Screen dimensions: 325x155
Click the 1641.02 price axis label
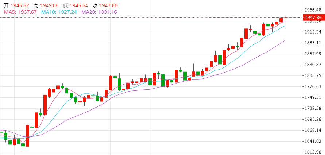[x=313, y=141]
